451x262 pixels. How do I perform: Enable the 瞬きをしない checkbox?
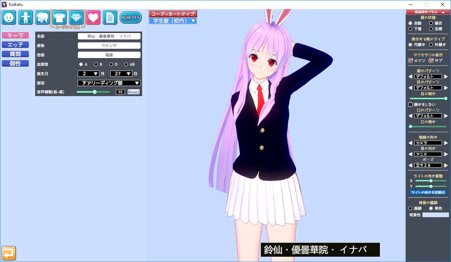pyautogui.click(x=410, y=105)
